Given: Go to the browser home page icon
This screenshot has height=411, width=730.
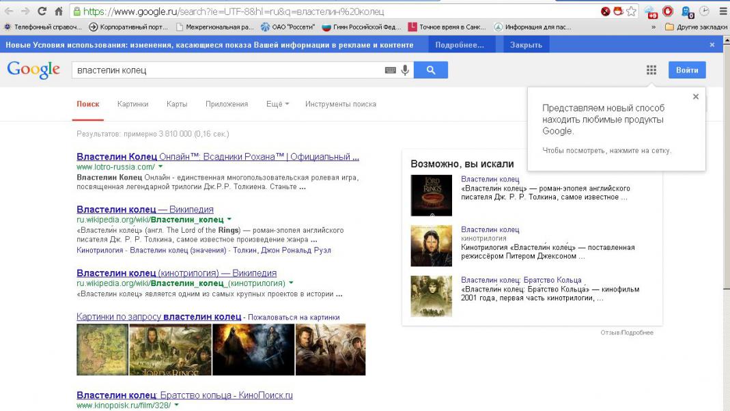Looking at the screenshot, I should [x=59, y=12].
